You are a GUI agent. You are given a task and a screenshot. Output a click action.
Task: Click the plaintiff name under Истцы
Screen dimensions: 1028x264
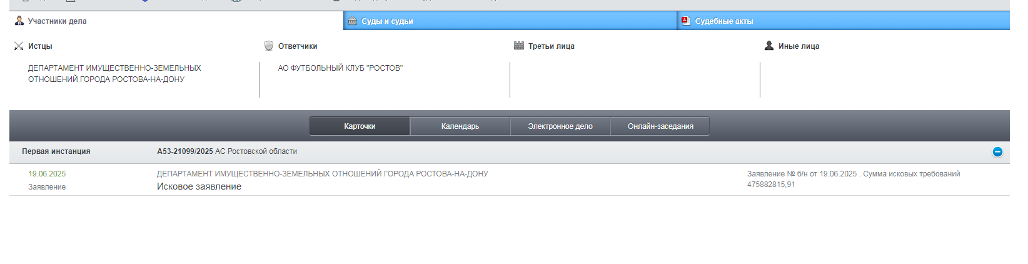click(x=114, y=73)
